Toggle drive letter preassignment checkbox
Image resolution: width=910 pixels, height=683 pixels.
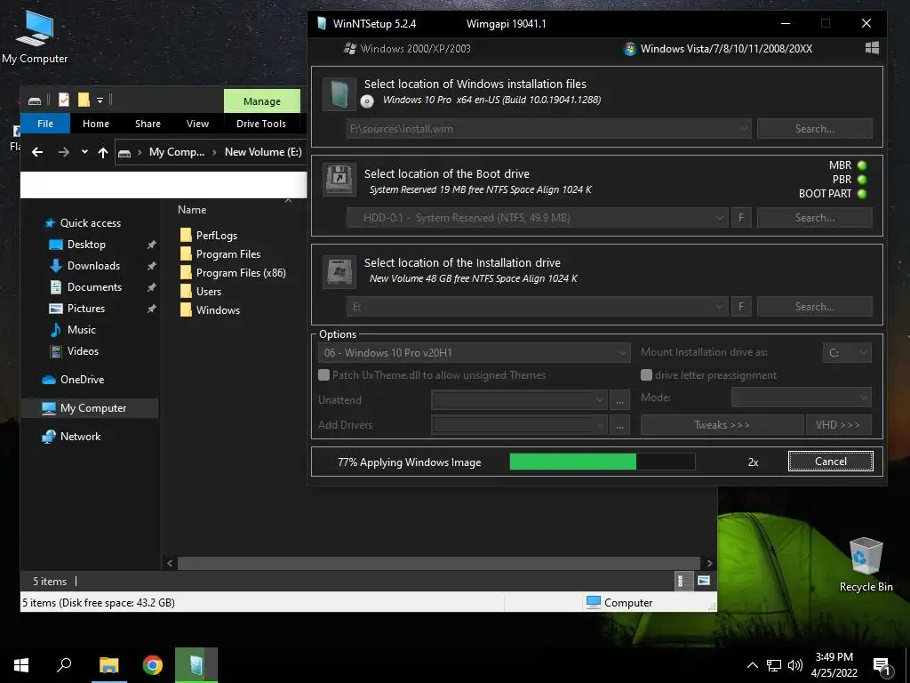coord(646,375)
